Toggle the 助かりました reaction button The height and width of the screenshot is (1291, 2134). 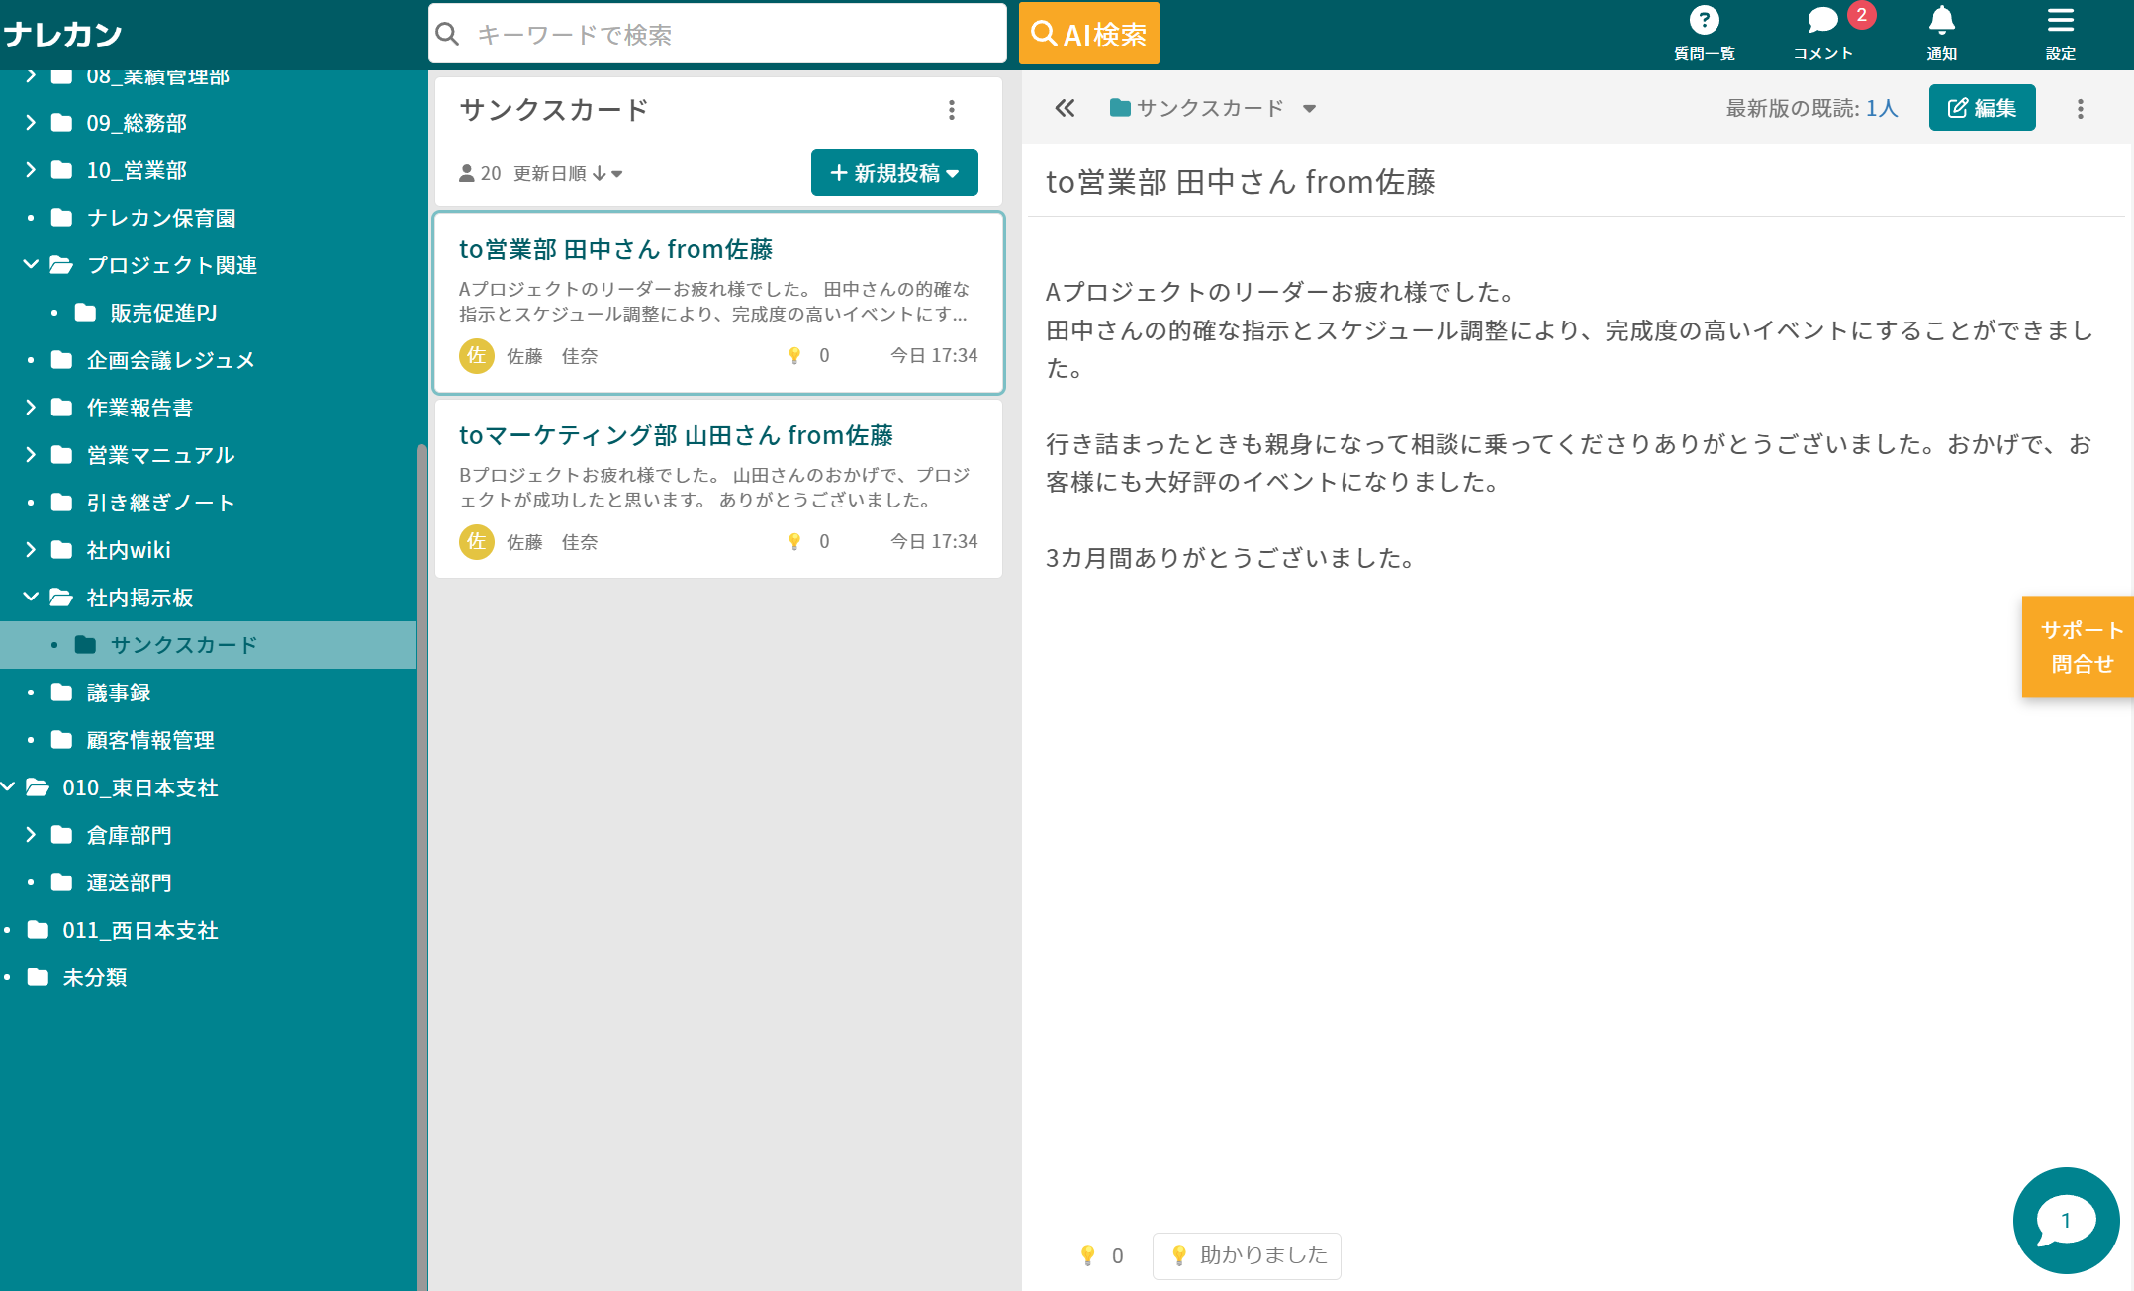pyautogui.click(x=1247, y=1255)
